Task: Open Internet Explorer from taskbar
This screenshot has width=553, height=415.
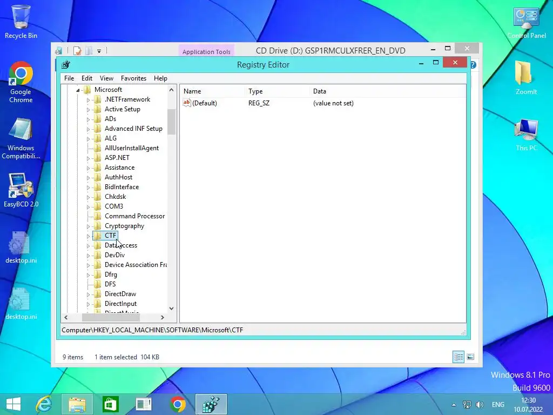Action: coord(44,404)
